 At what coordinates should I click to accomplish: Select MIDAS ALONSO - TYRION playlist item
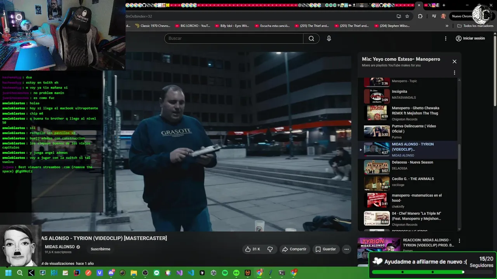[x=408, y=150]
